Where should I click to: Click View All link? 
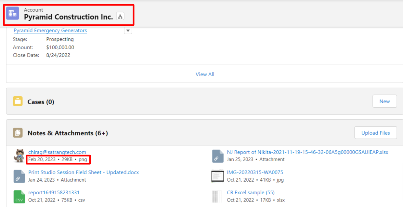(205, 74)
